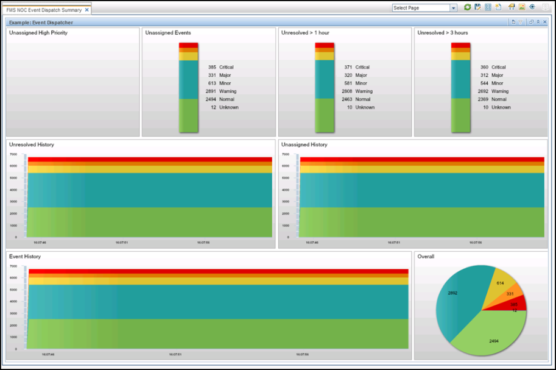Click the Overall pie chart title
The image size is (556, 370).
426,257
